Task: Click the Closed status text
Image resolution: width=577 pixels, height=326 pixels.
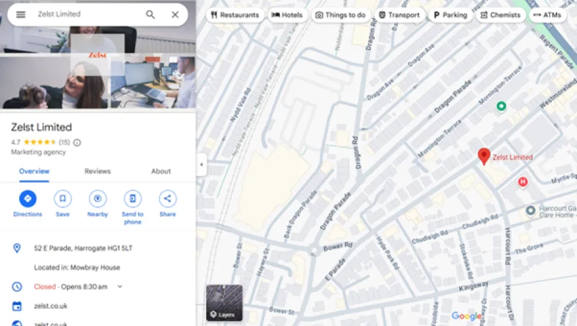Action: pos(45,286)
